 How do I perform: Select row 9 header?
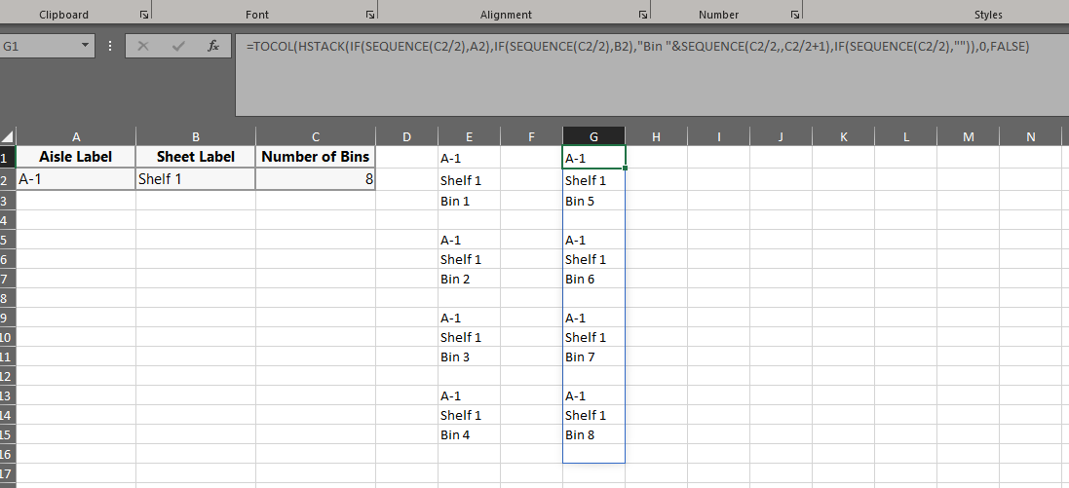[x=8, y=318]
